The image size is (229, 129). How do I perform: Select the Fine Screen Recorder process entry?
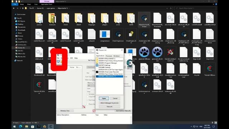(109, 72)
